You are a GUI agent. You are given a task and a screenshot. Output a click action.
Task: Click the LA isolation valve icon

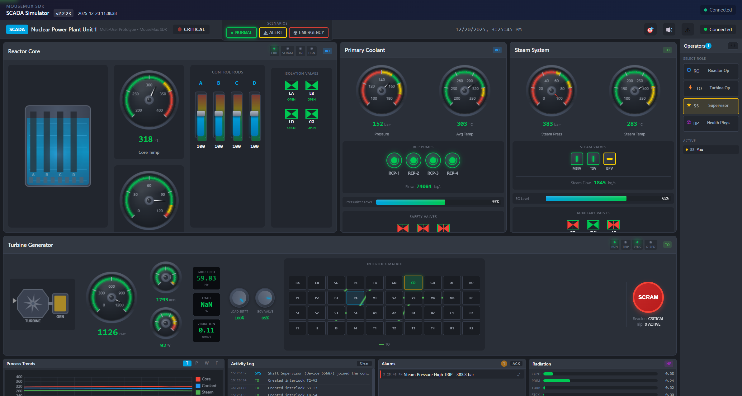(291, 85)
